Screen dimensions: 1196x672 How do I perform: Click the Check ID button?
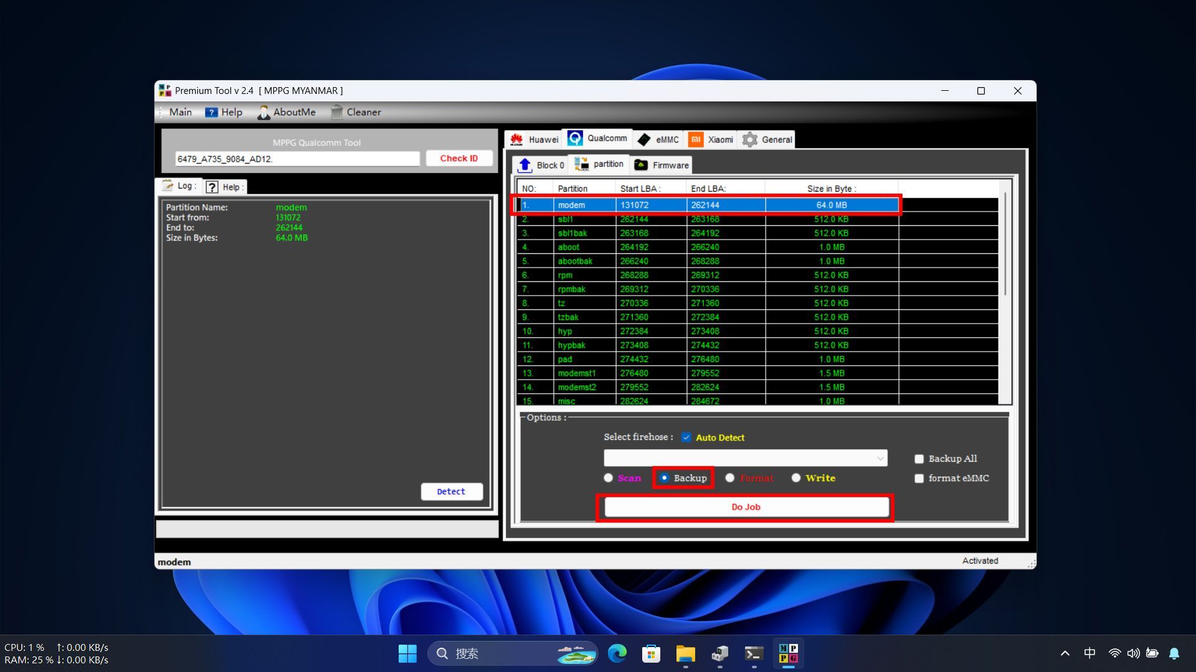(x=459, y=158)
